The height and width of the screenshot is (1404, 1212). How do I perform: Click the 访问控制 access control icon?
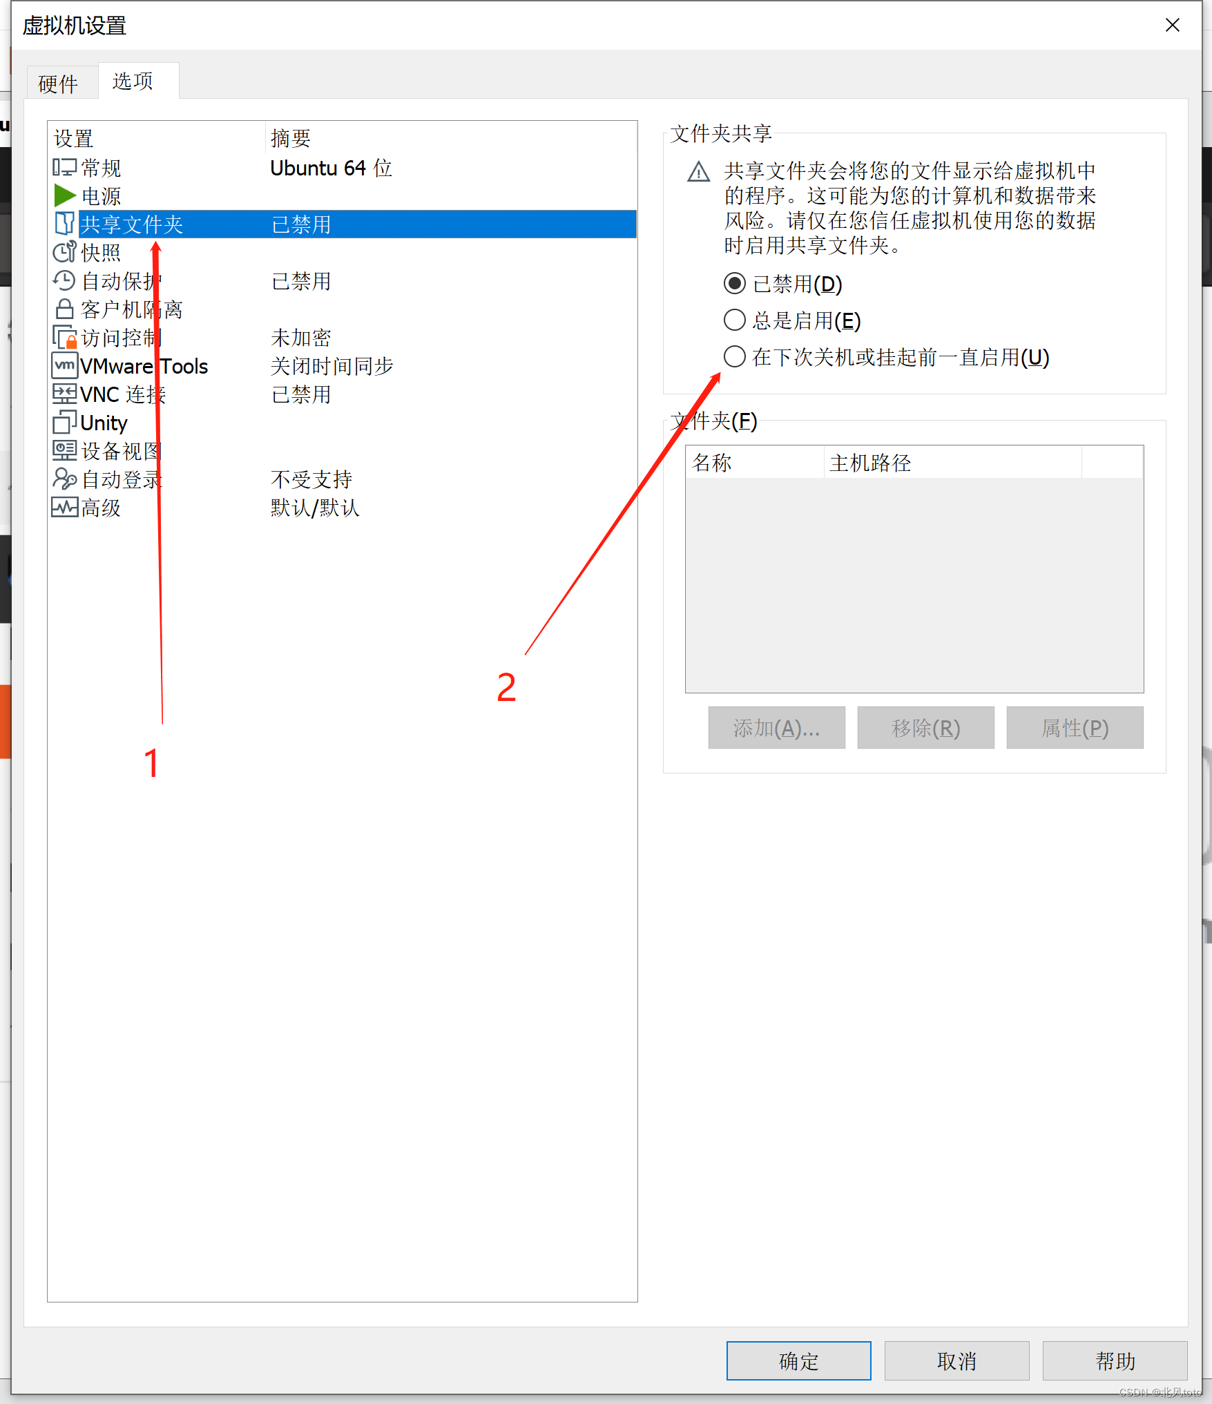pos(64,337)
